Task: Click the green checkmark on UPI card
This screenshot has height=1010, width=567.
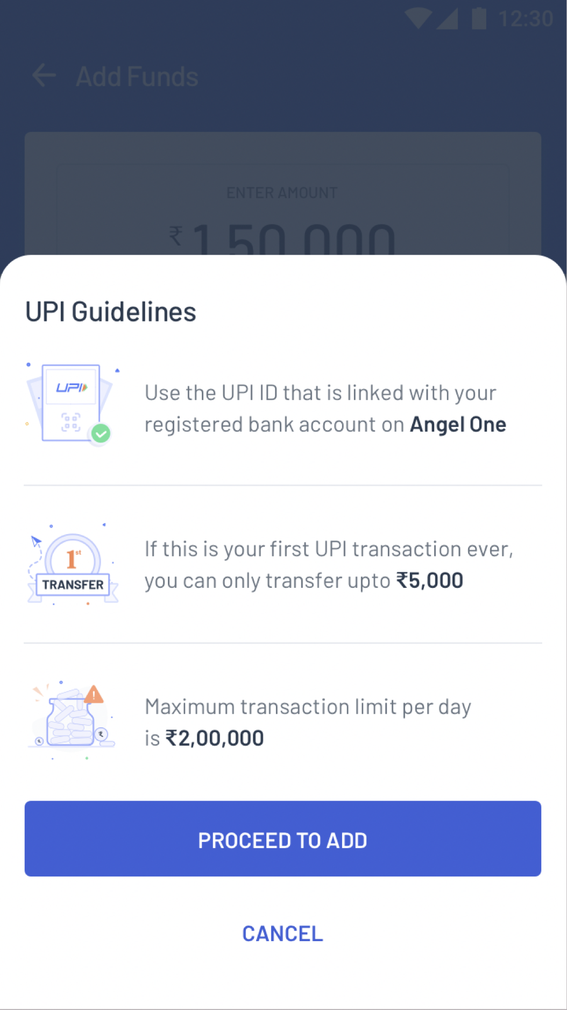Action: pos(101,433)
